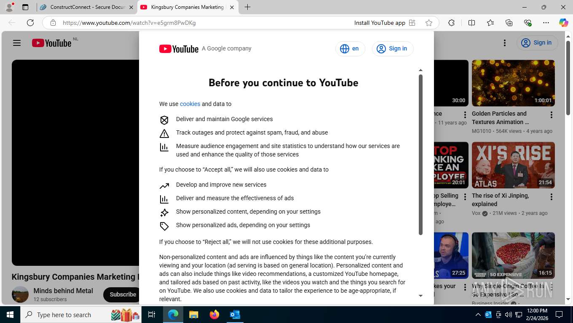Open a new browser tab
573x323 pixels.
248,7
